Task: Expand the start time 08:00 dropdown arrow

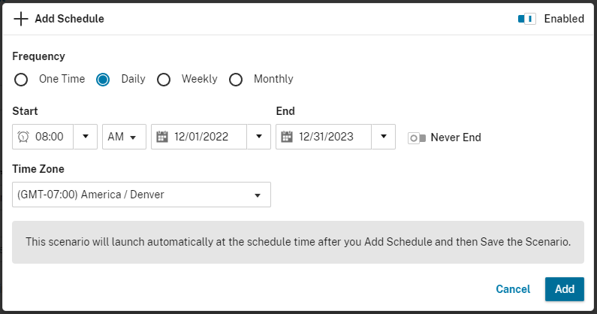Action: [x=85, y=137]
